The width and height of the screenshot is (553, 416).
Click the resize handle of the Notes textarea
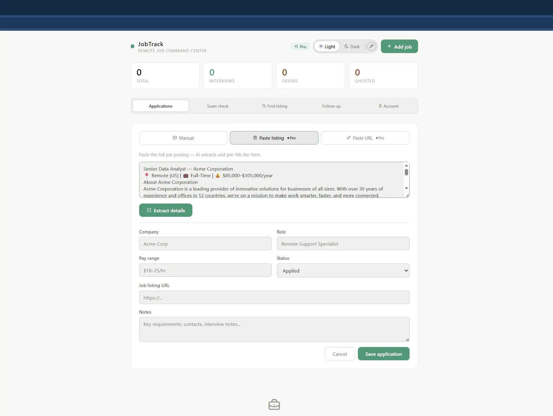coord(407,340)
